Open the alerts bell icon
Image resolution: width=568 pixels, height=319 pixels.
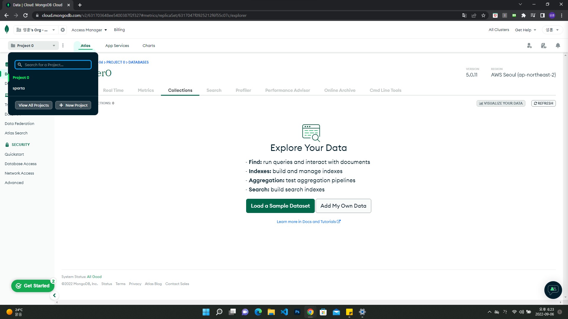point(558,45)
